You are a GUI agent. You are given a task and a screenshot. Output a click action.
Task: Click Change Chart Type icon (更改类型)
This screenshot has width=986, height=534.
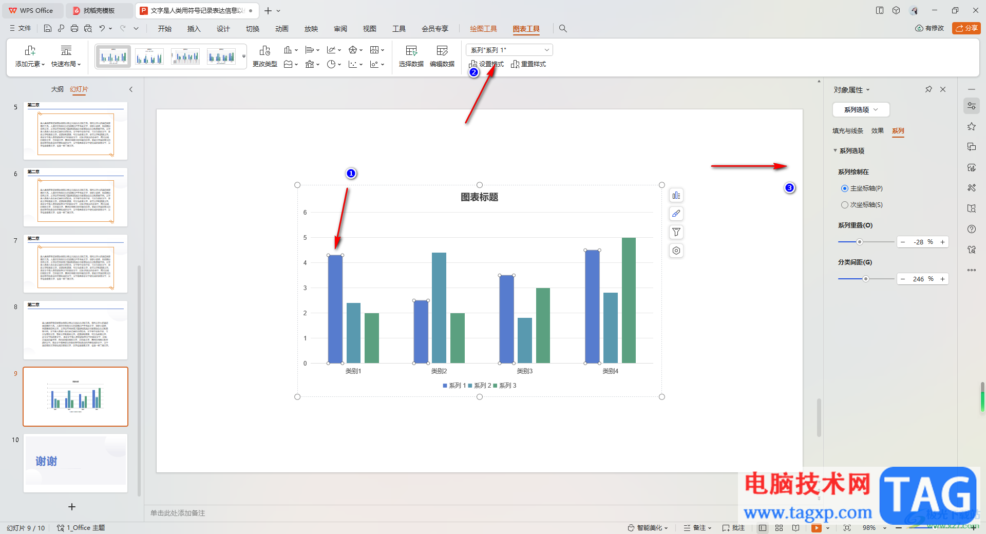265,56
